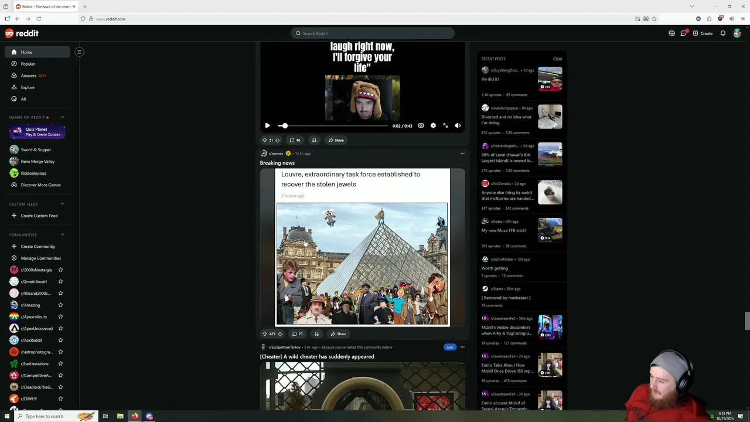The width and height of the screenshot is (750, 422).
Task: Give an award to Breaking news post
Action: [316, 334]
